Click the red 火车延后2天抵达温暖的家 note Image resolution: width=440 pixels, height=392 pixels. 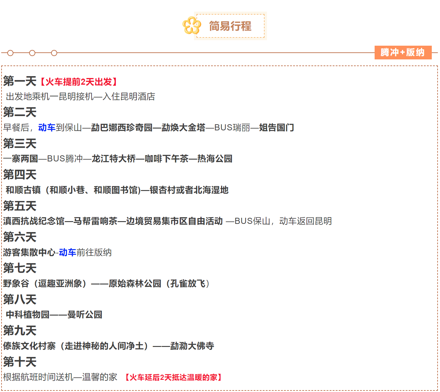pyautogui.click(x=173, y=377)
